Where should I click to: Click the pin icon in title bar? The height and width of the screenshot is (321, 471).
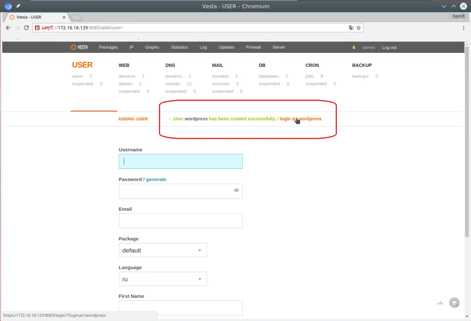[18, 6]
